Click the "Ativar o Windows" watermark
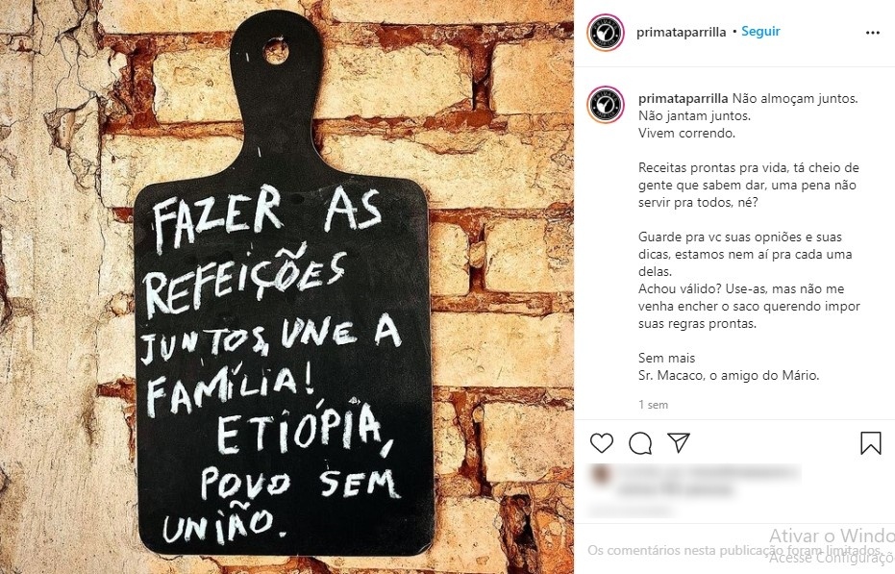This screenshot has width=895, height=574. (x=832, y=536)
